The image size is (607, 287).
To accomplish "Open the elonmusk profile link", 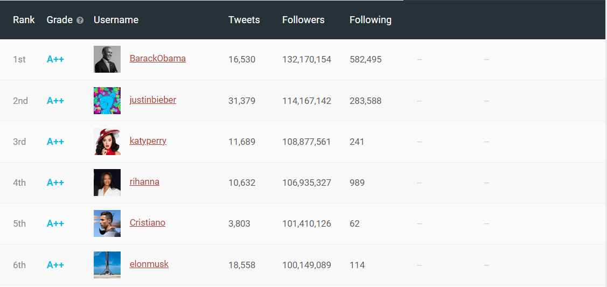I will pos(149,264).
